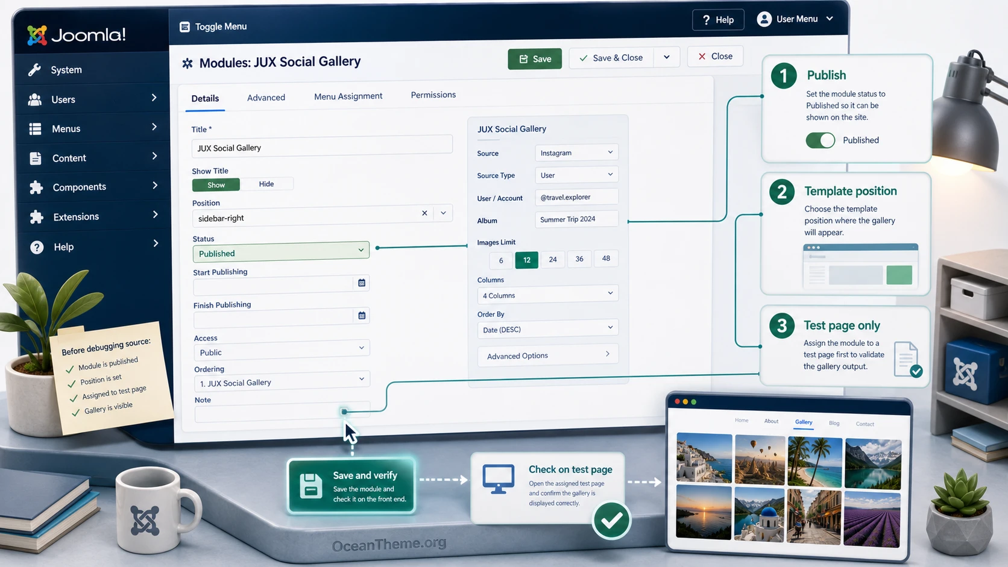Switch to the Permissions tab
Image resolution: width=1008 pixels, height=567 pixels.
(x=433, y=95)
